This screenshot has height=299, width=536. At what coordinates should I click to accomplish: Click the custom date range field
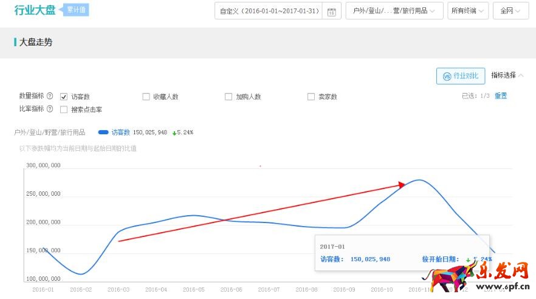(269, 10)
